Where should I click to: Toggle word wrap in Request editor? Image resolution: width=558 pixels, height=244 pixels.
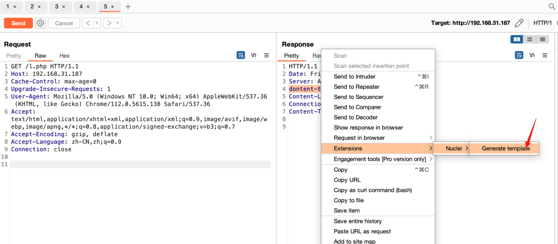tap(241, 55)
